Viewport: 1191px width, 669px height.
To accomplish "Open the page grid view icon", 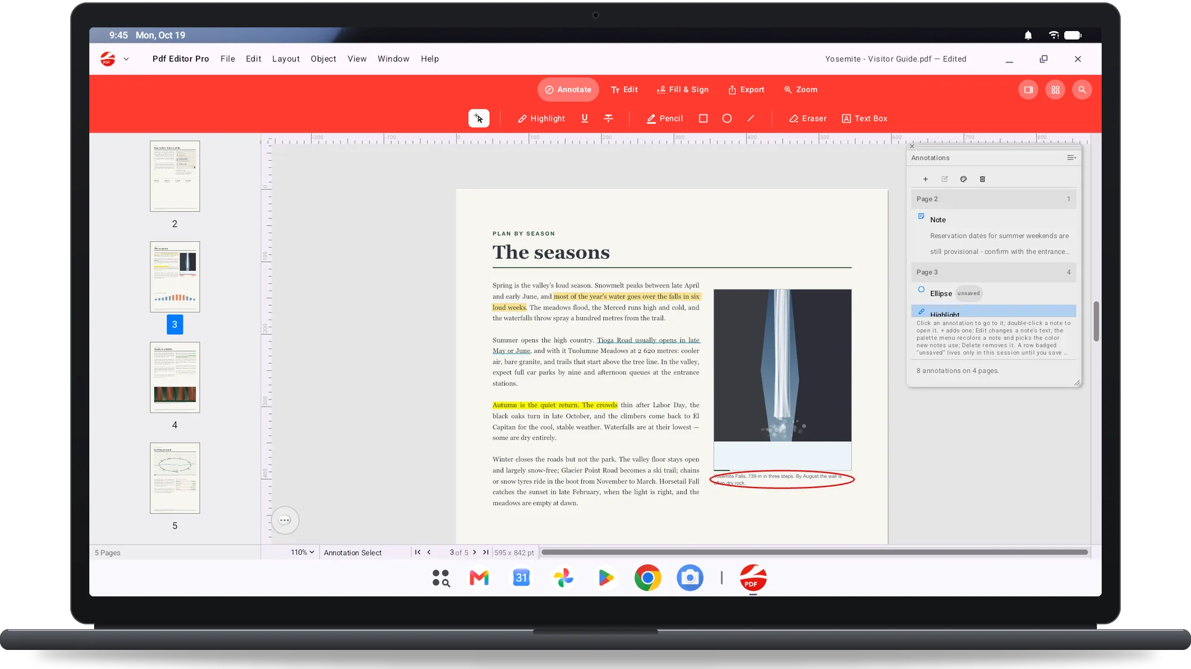I will pos(1055,90).
